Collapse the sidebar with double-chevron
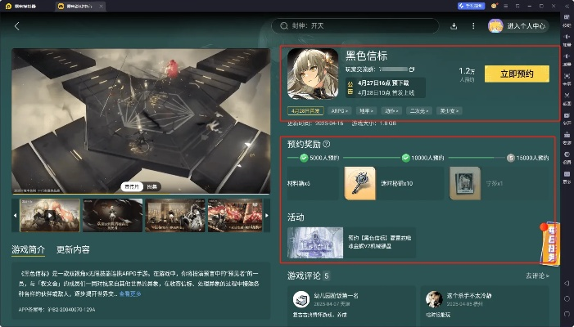Viewport: 574px width, 327px height. [566, 7]
